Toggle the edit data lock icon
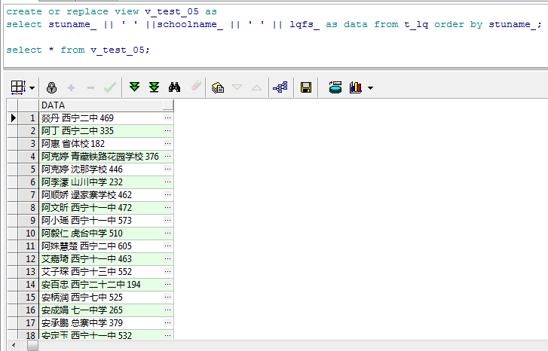Viewport: 548px width, 351px height. pyautogui.click(x=51, y=87)
